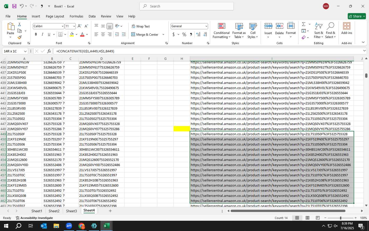Open the Cell Styles gallery
The image size is (369, 231).
[253, 31]
